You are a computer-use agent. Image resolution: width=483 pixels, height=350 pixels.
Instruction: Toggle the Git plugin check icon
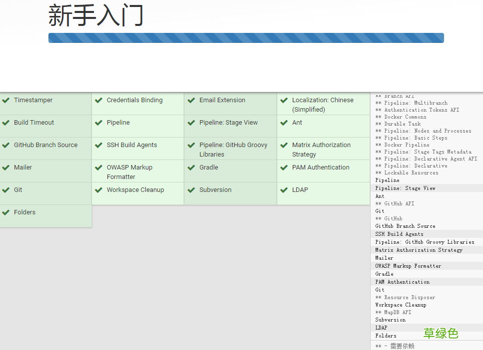point(6,189)
